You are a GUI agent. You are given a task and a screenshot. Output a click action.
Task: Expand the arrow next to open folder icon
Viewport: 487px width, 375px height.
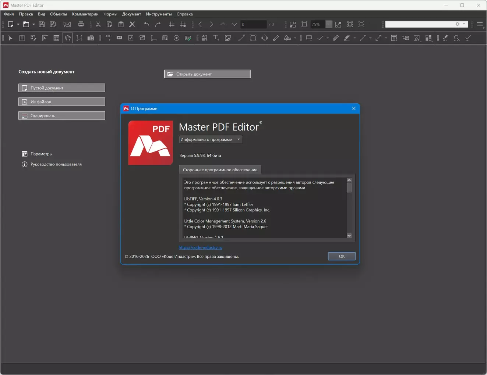[x=33, y=24]
